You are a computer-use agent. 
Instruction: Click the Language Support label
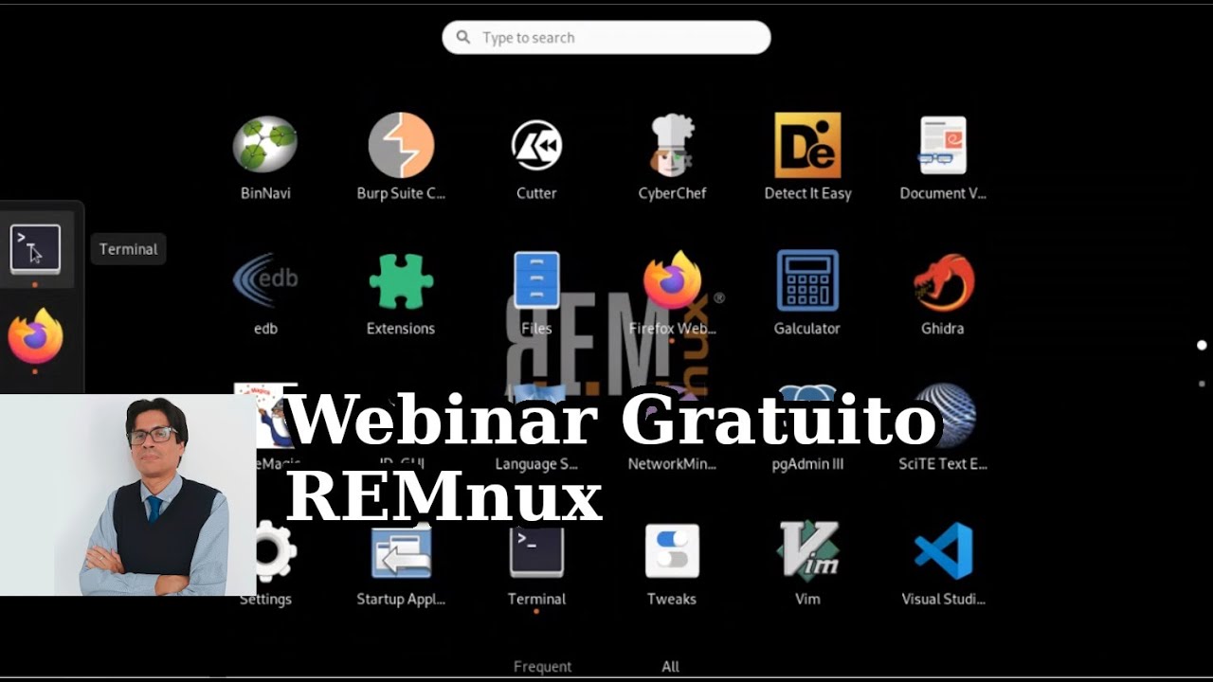[536, 464]
